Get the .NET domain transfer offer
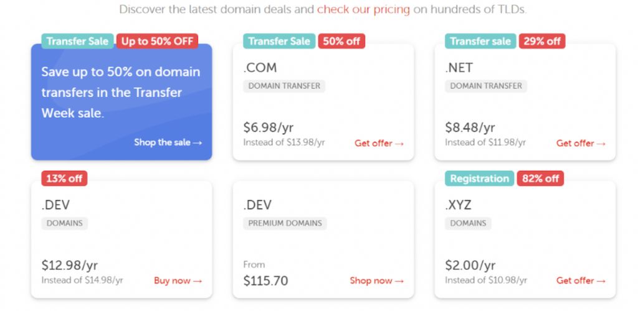Image resolution: width=638 pixels, height=311 pixels. pyautogui.click(x=581, y=143)
